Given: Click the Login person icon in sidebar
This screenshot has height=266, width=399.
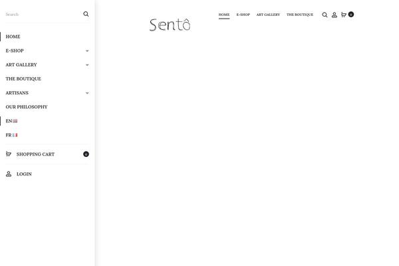Looking at the screenshot, I should point(9,174).
